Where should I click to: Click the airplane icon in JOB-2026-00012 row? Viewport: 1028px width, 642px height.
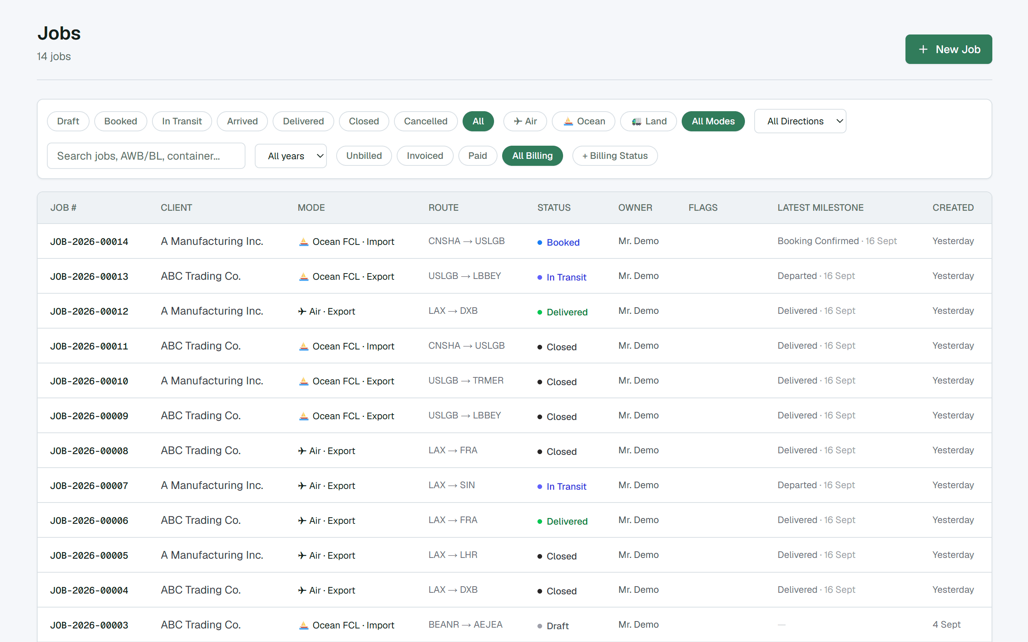pyautogui.click(x=302, y=311)
